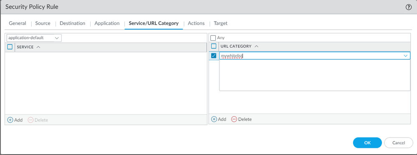Sort by the SERVICE column arrow
Screen dimensions: 417x155
[38, 47]
